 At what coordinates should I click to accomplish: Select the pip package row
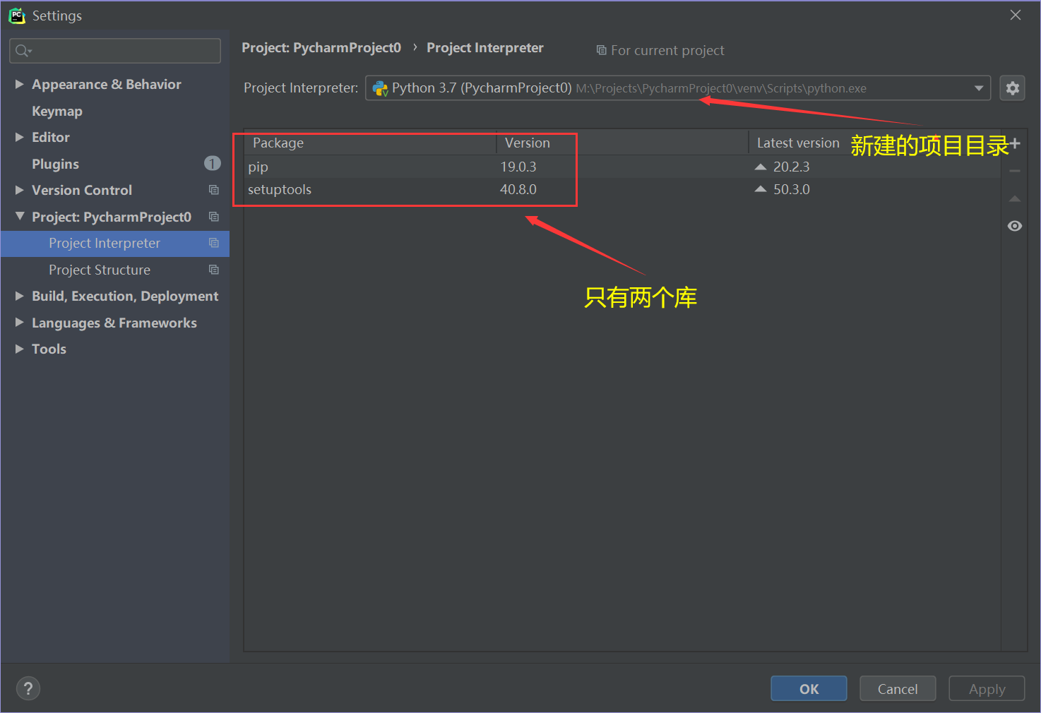pyautogui.click(x=622, y=167)
